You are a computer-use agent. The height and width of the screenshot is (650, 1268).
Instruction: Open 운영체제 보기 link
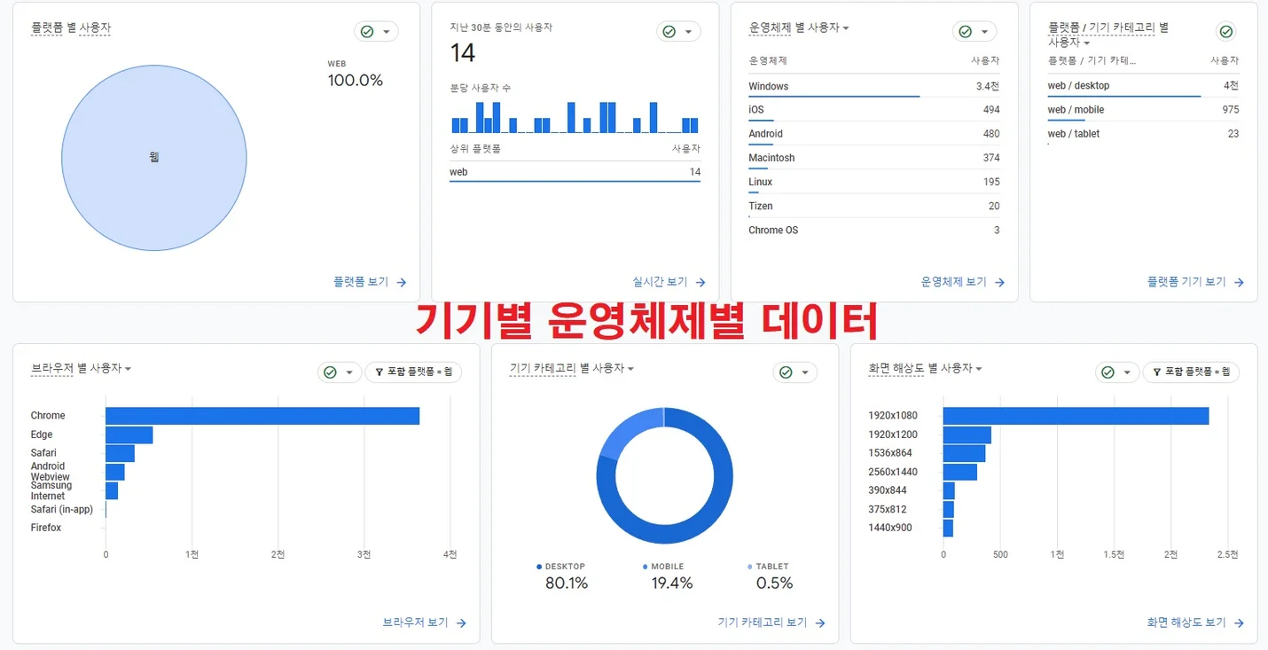[963, 282]
